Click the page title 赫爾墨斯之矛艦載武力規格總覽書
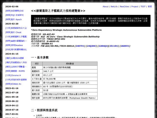This screenshot has height=118, width=157. 58,11
